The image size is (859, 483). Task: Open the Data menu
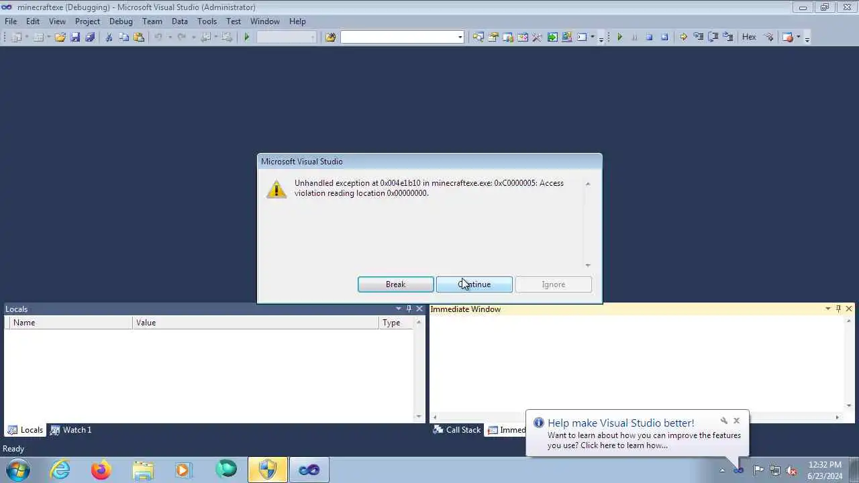pos(180,21)
